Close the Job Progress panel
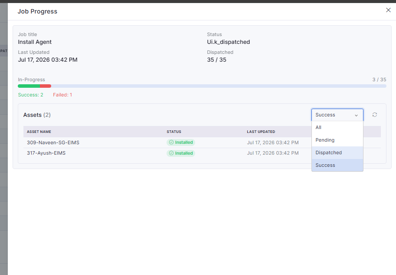Viewport: 396px width, 275px height. click(x=389, y=10)
